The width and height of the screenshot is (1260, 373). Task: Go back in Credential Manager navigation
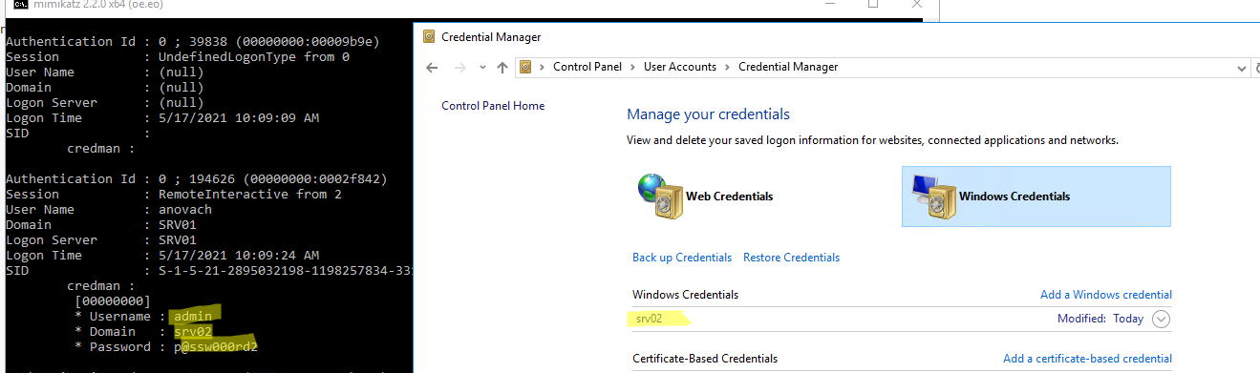tap(432, 67)
